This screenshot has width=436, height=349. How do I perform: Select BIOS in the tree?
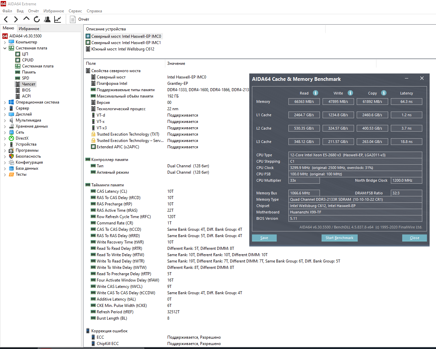[26, 90]
